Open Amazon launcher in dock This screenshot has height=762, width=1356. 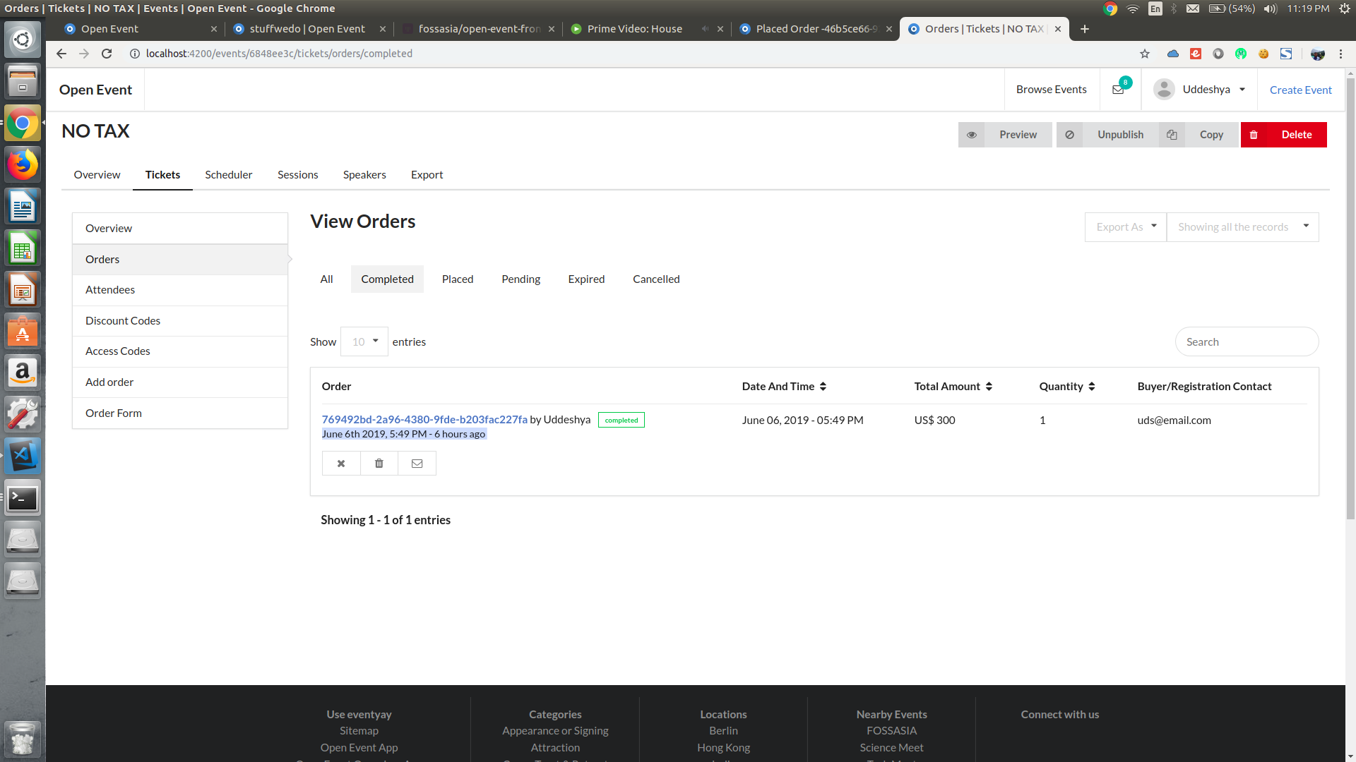click(x=23, y=373)
